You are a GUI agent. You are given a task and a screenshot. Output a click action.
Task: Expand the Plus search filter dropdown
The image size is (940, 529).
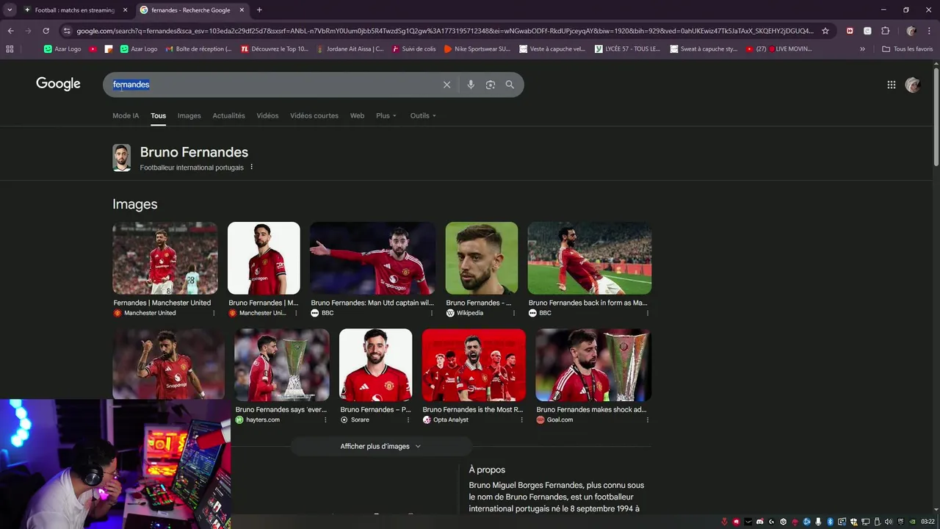pyautogui.click(x=386, y=115)
